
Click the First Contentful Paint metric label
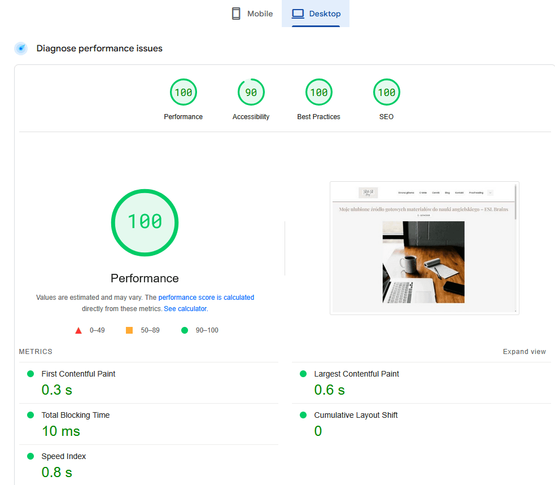[x=78, y=374]
